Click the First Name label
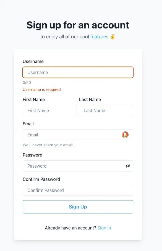This screenshot has height=251, width=162. pos(34,100)
